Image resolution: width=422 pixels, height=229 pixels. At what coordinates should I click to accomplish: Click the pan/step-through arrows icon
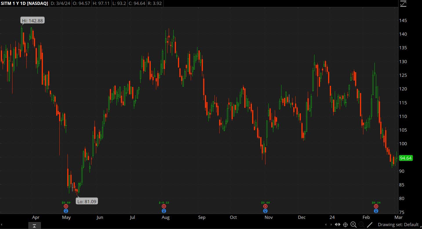[337, 225]
